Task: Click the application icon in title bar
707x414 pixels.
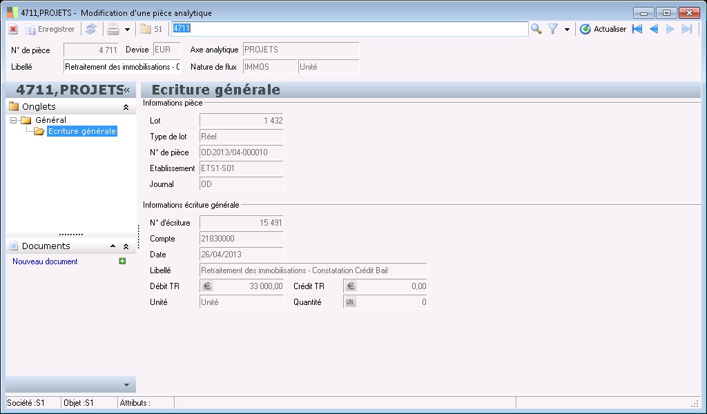Action: click(x=12, y=12)
